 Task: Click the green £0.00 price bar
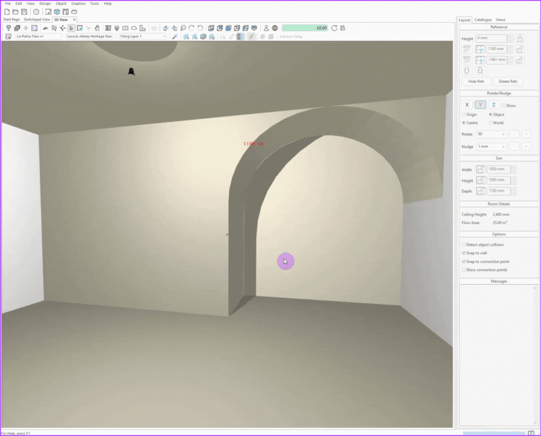[x=305, y=28]
